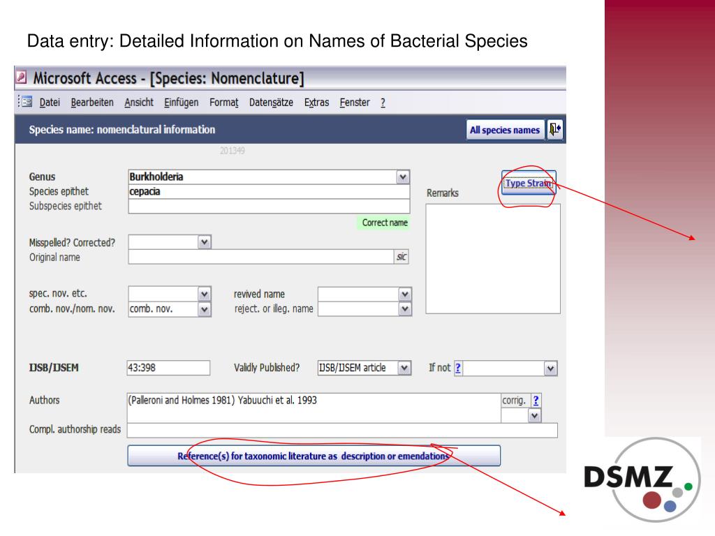Open the ? help menu
This screenshot has height=536, width=715.
[383, 103]
